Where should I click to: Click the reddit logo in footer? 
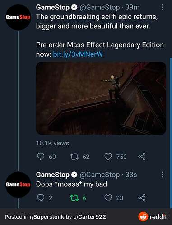[153, 216]
